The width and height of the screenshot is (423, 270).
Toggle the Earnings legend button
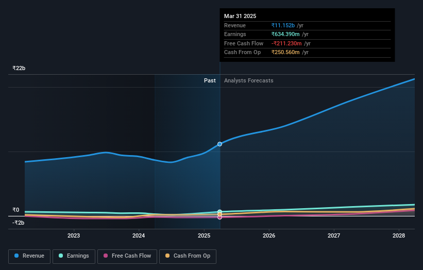coord(74,256)
